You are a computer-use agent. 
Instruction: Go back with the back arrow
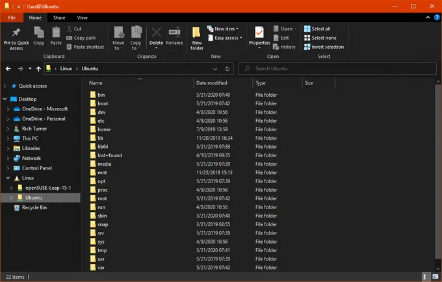(8, 68)
